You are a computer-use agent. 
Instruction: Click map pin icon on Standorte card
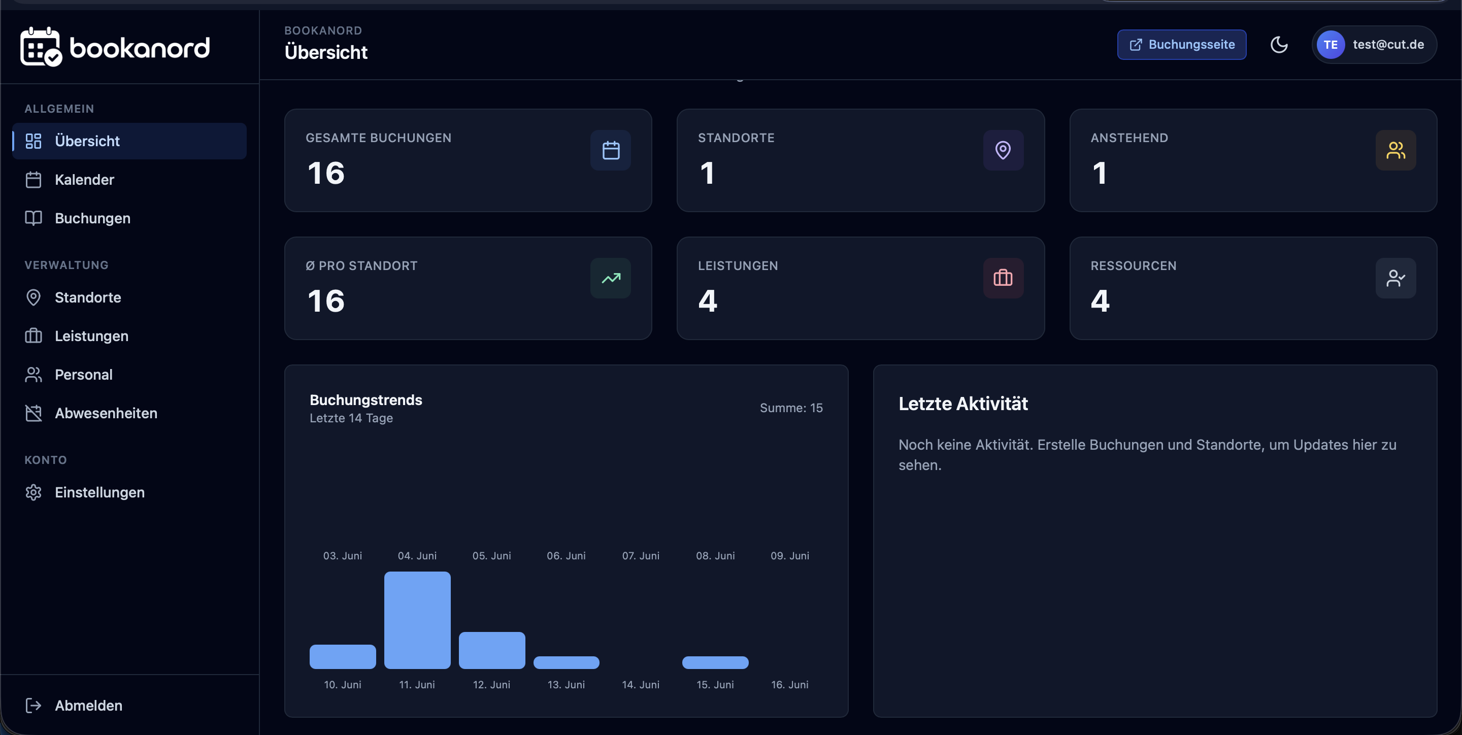click(x=1003, y=150)
